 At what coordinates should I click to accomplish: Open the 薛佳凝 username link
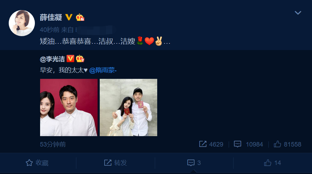coord(51,17)
